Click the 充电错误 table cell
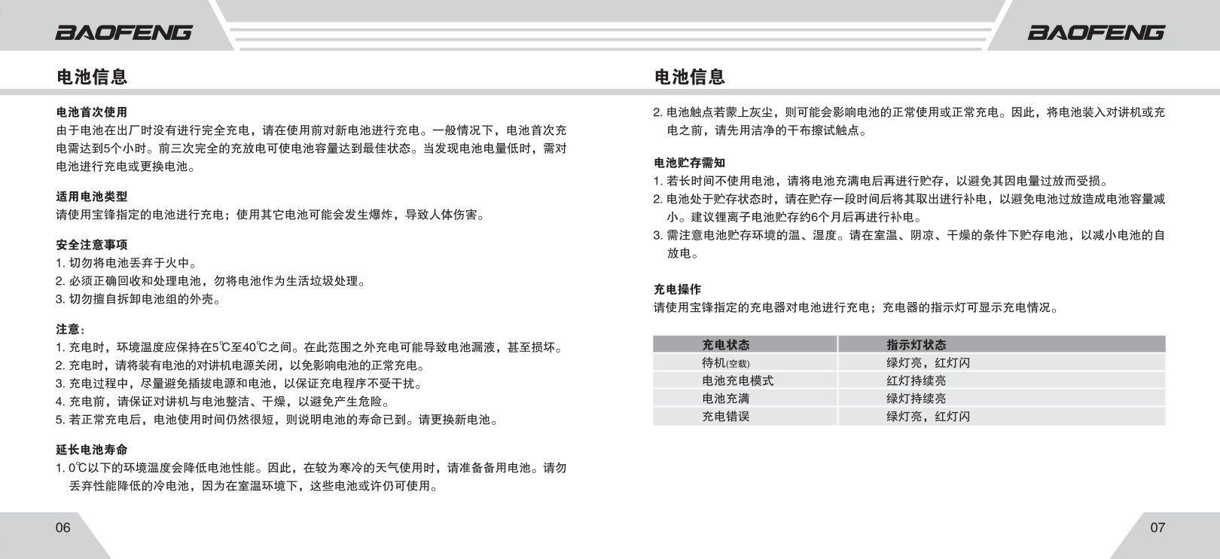1220x559 pixels. 726,417
